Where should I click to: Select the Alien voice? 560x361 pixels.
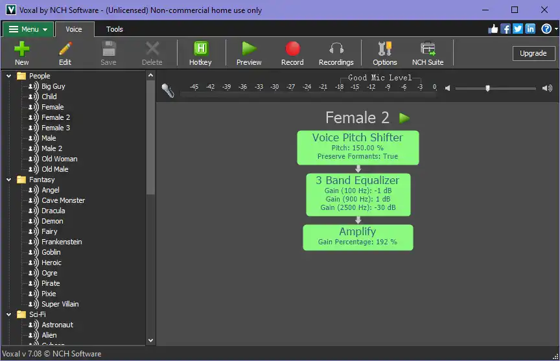pyautogui.click(x=49, y=335)
